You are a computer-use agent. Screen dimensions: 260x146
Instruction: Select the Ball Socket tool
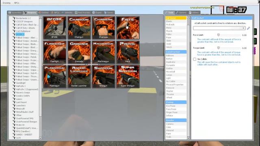(176, 18)
